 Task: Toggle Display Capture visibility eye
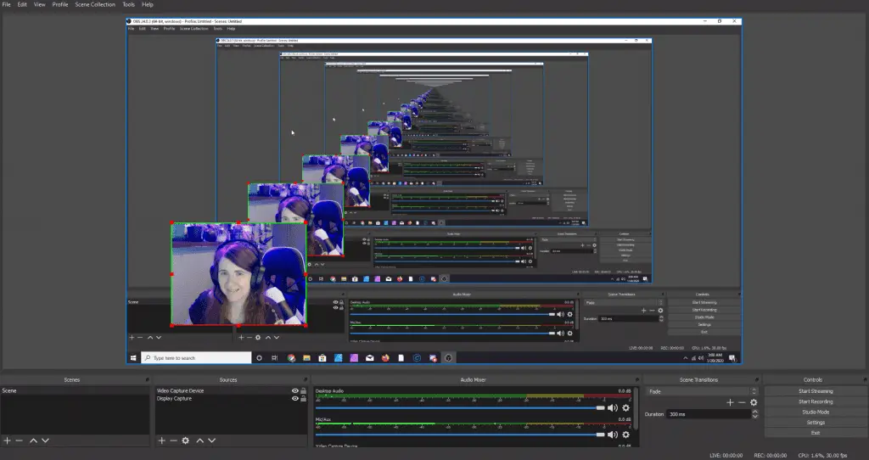point(295,399)
